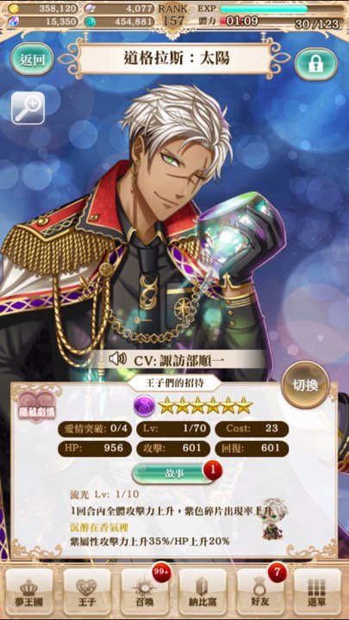This screenshot has height=620, width=349.
Task: Tap the six star rarity row
Action: click(205, 406)
